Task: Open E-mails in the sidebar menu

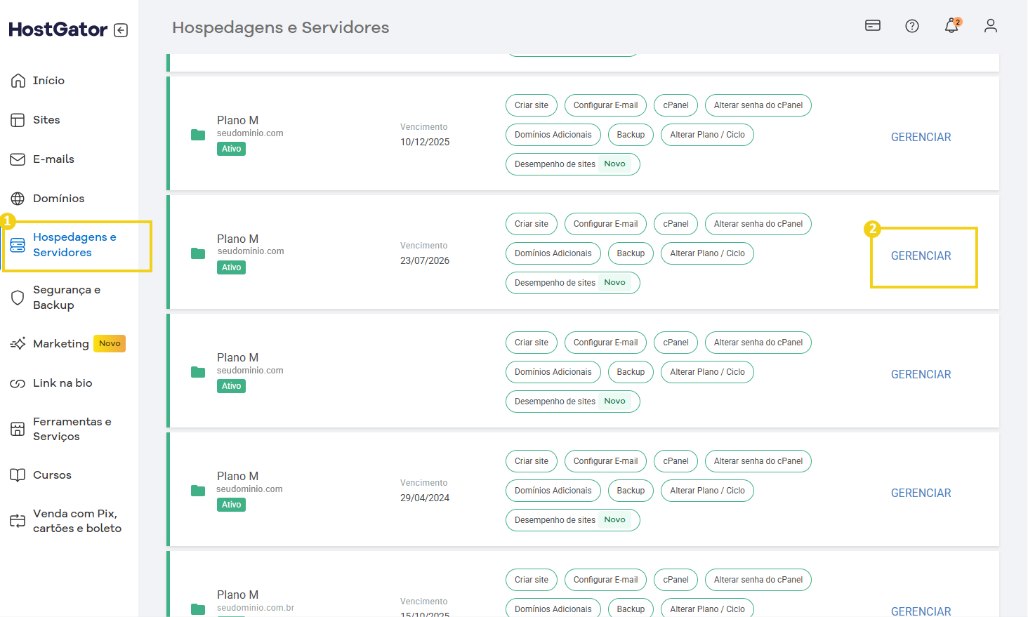Action: pos(53,159)
